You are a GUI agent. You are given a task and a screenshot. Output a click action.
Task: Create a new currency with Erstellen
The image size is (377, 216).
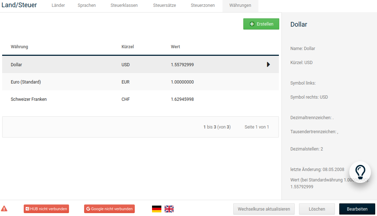pos(261,24)
